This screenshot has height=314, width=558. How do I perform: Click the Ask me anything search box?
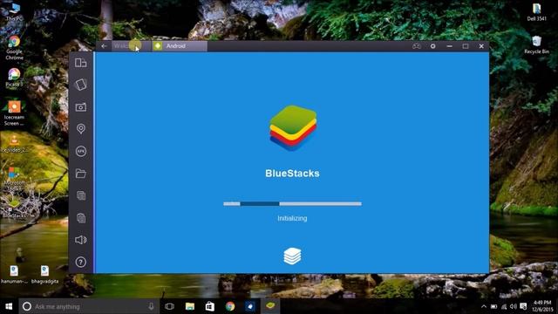(89, 306)
